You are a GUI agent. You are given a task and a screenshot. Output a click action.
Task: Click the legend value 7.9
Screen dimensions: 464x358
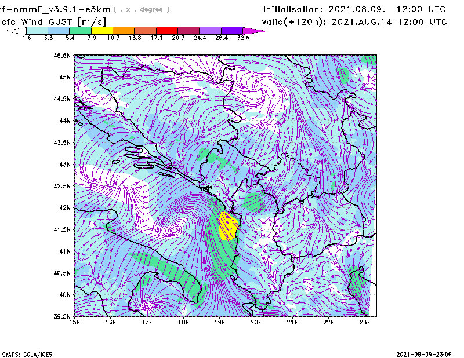92,38
